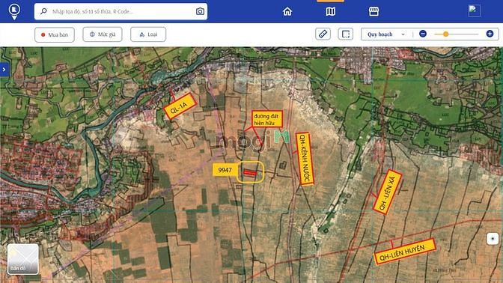Click the camera icon in search box
The image size is (503, 283).
click(200, 11)
